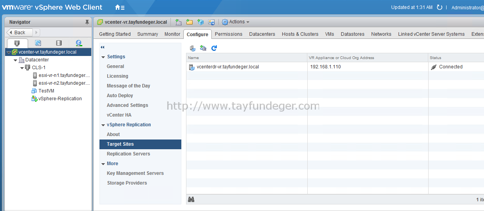Open vSphere Replication About page

(113, 134)
